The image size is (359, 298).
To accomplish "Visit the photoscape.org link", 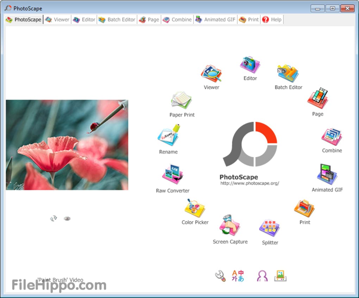I will (x=250, y=183).
